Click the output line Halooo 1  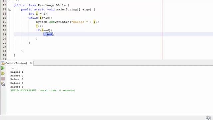17,72
